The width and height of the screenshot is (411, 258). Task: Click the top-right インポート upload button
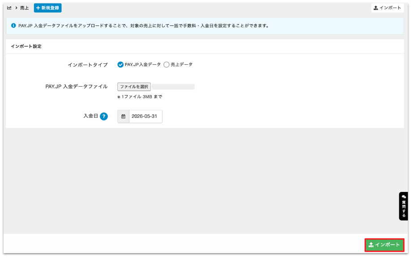click(387, 8)
